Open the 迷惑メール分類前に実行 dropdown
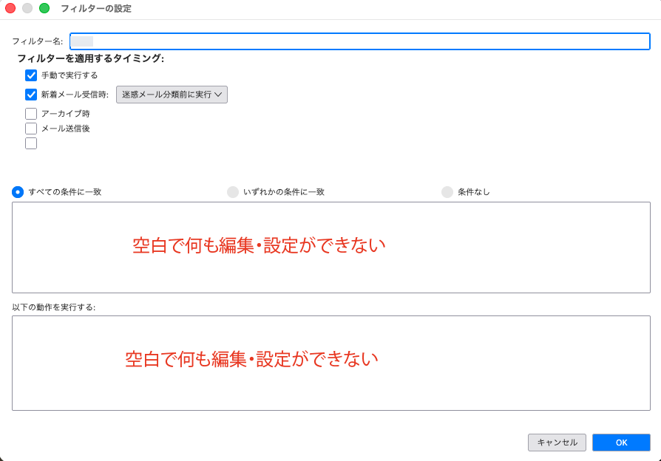This screenshot has width=661, height=461. [172, 95]
